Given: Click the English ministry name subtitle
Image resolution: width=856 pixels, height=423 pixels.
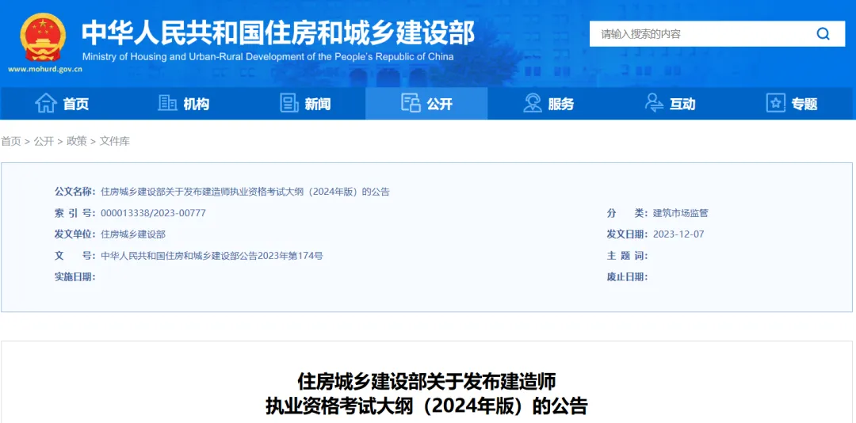Looking at the screenshot, I should [x=268, y=57].
